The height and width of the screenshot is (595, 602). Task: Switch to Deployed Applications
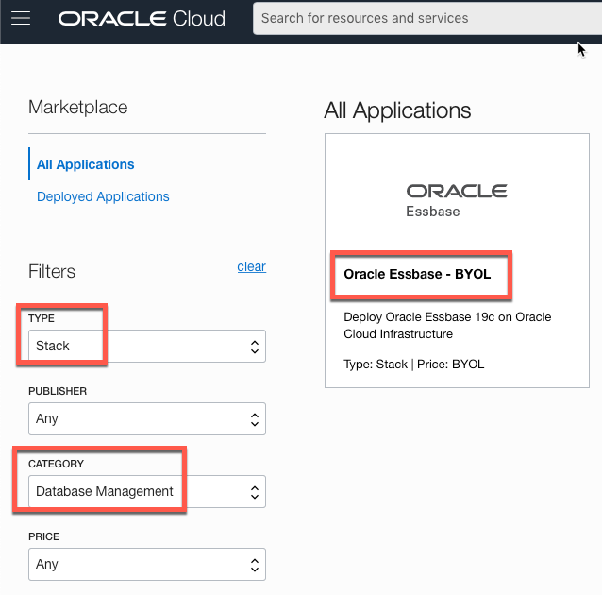click(x=103, y=196)
